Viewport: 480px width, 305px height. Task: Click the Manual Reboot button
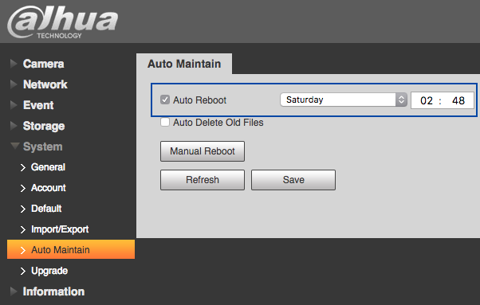203,151
